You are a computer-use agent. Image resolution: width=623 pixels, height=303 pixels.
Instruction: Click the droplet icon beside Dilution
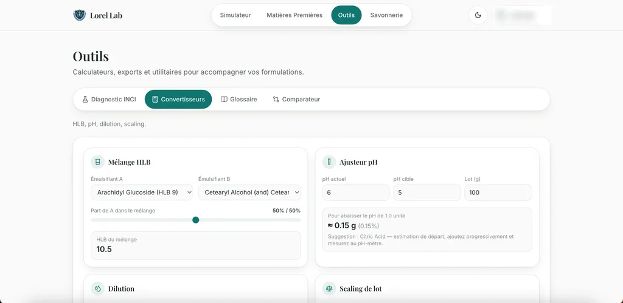coord(98,288)
